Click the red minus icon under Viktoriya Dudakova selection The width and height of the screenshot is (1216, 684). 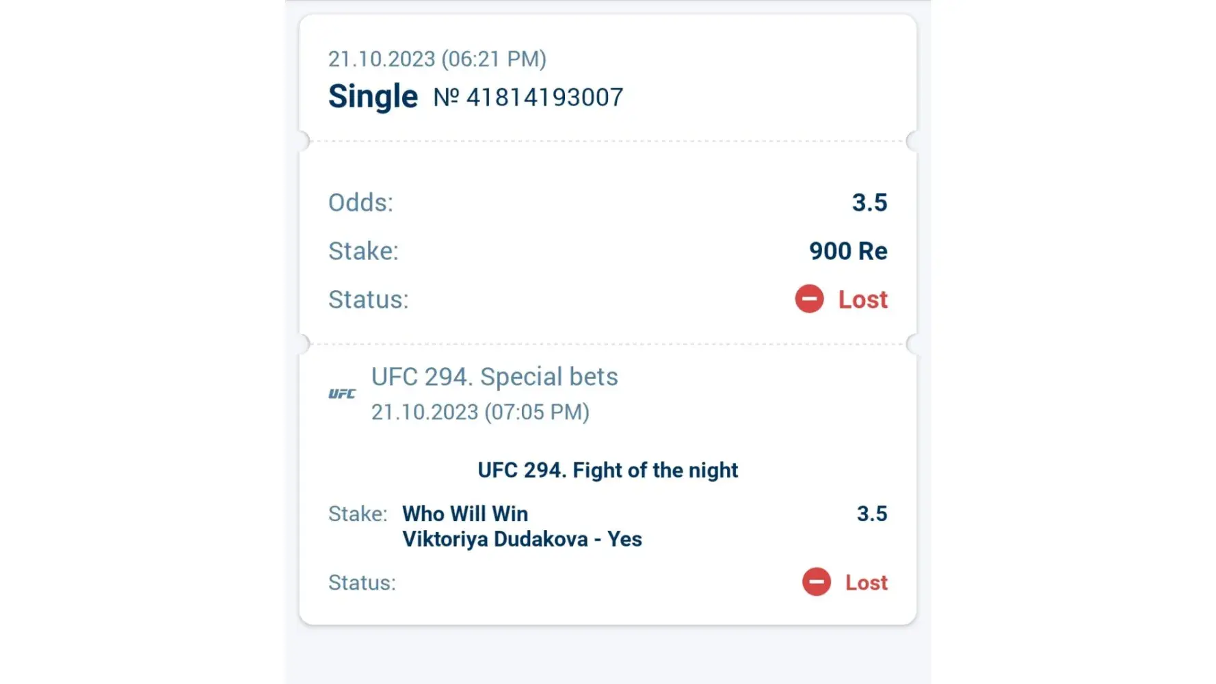pyautogui.click(x=816, y=582)
